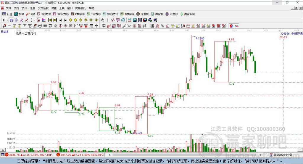Open the T数字表 tool
The image size is (303, 164).
point(127,14)
